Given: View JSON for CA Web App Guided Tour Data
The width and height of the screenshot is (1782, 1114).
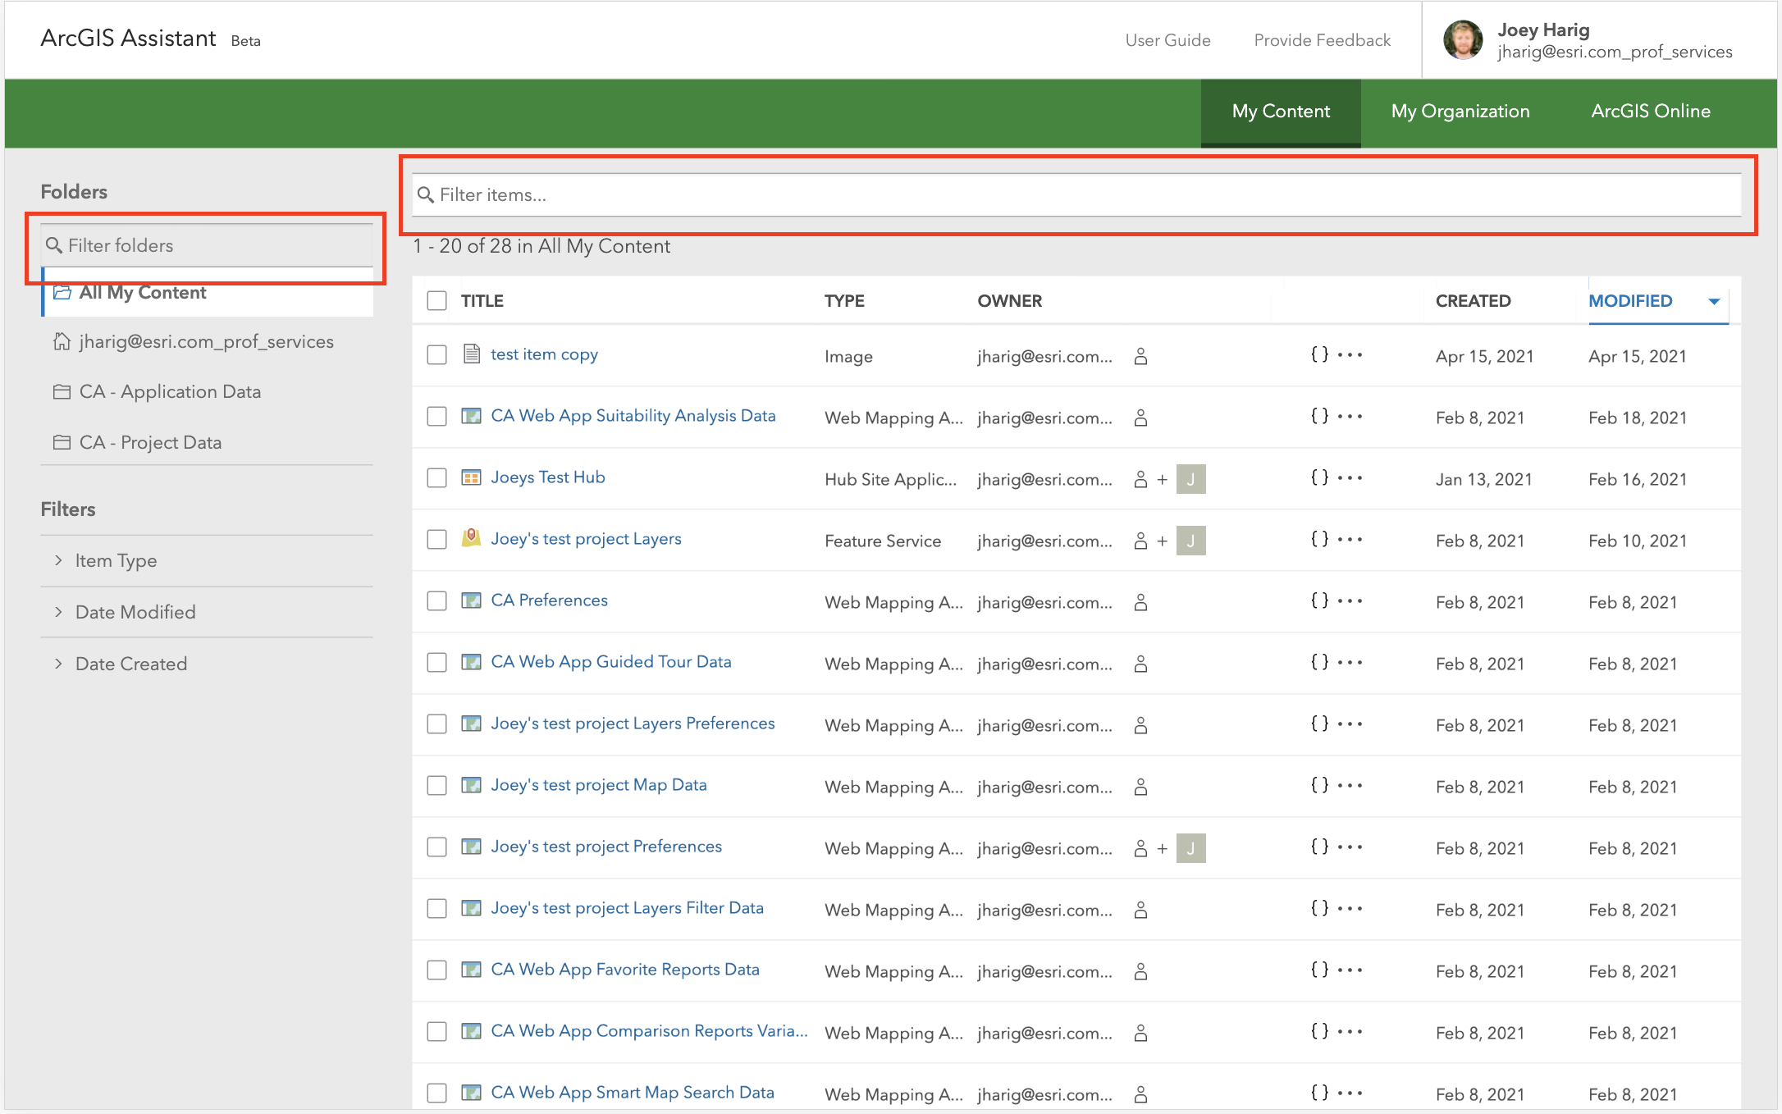Looking at the screenshot, I should 1319,662.
